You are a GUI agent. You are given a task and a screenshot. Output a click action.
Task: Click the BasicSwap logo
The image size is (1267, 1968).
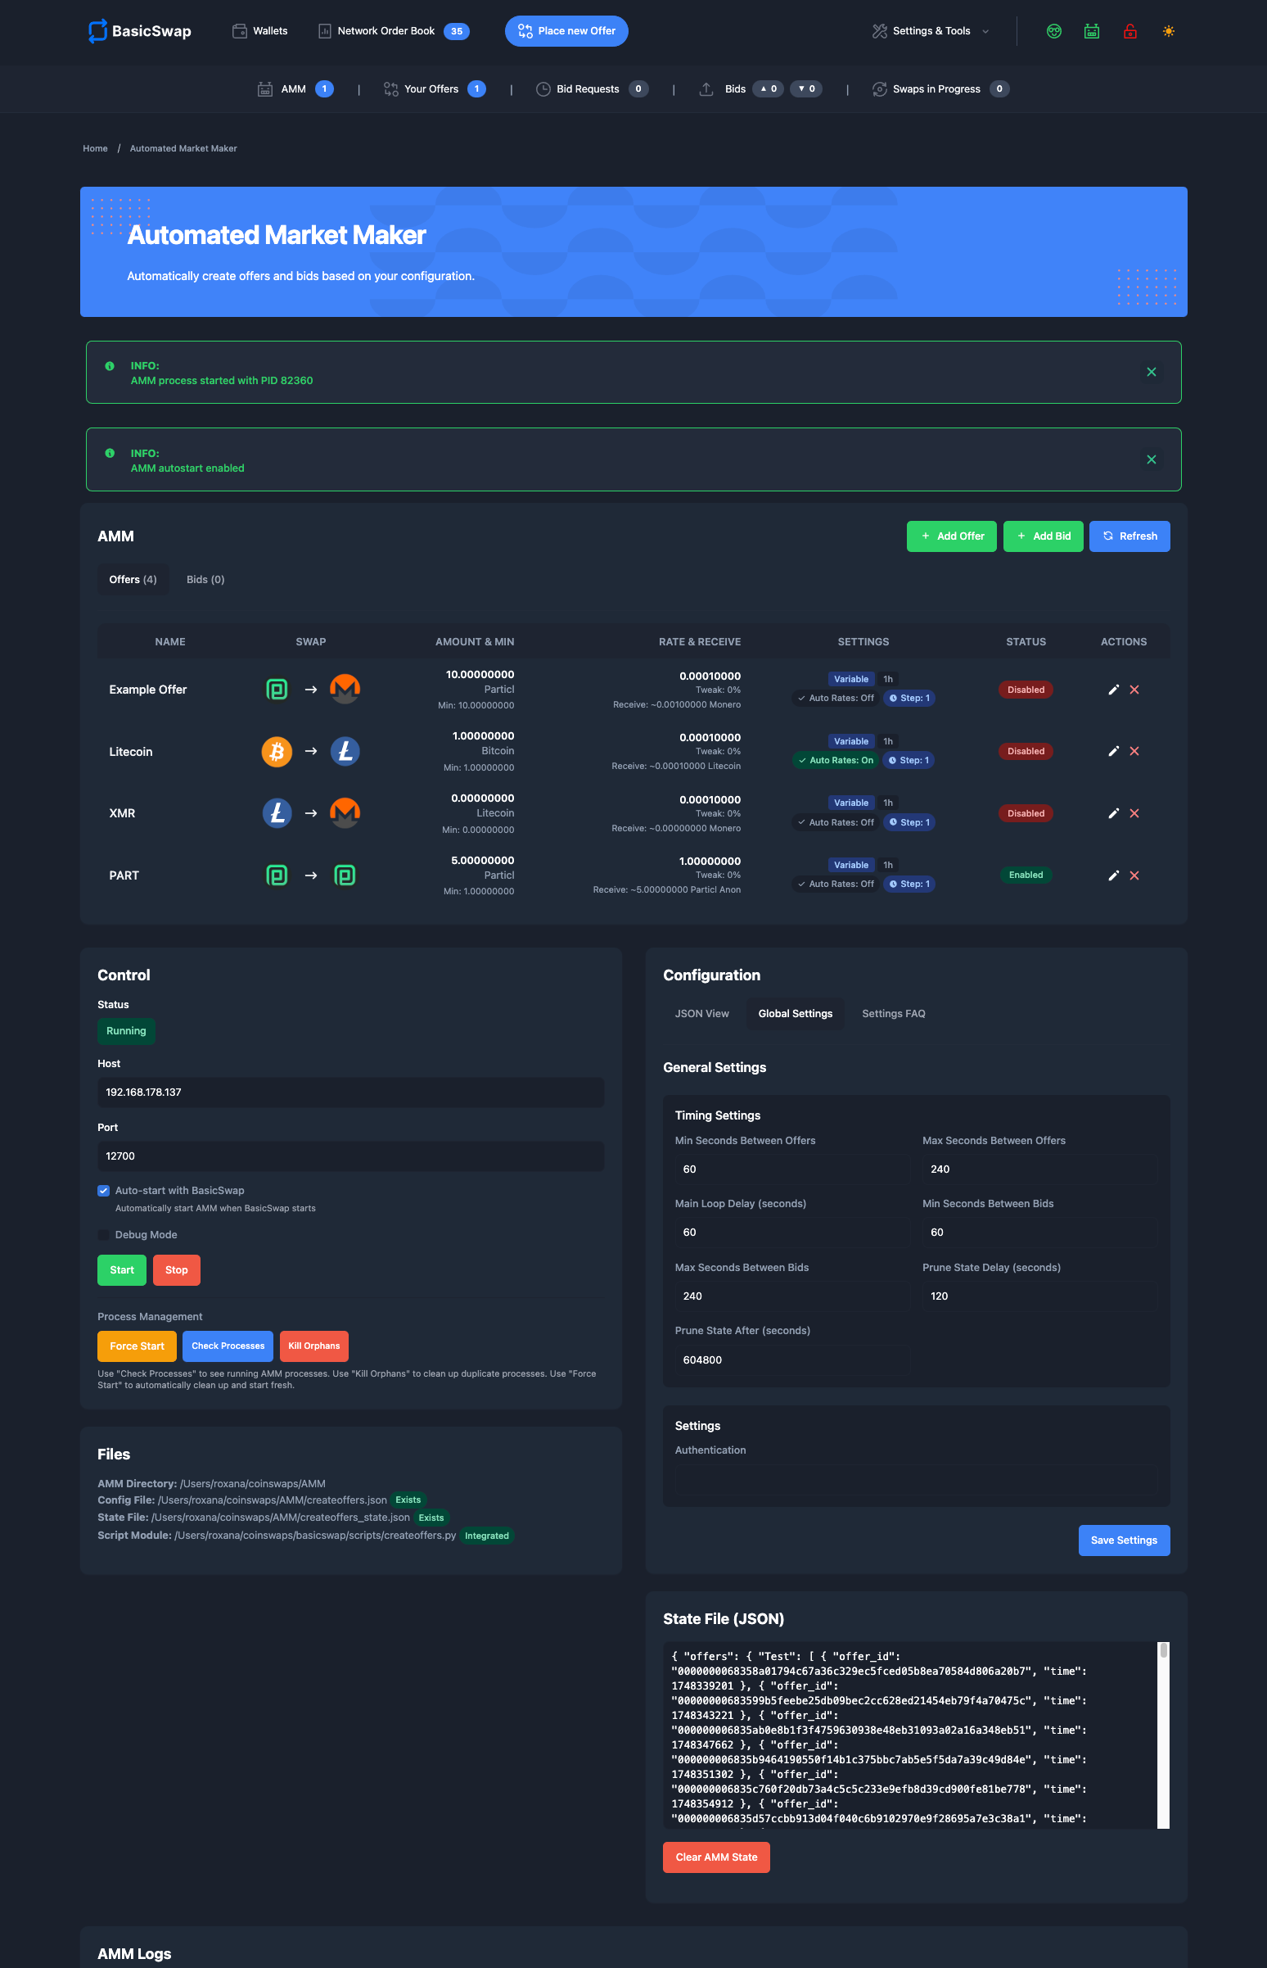pos(140,31)
